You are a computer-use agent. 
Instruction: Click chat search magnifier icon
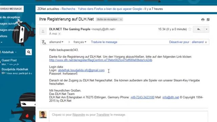click(28, 52)
